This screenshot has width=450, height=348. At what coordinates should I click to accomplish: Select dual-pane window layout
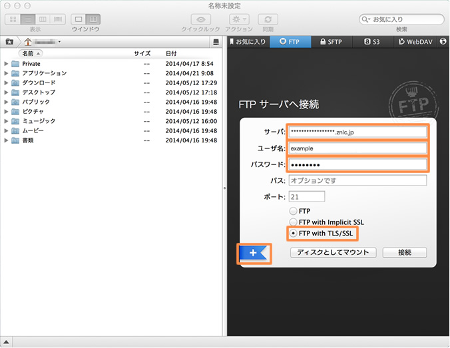[93, 19]
